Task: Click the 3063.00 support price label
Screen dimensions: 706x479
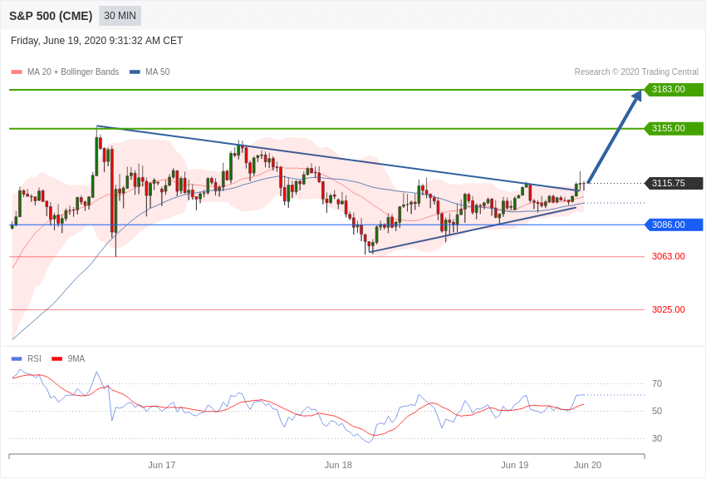Action: [669, 256]
